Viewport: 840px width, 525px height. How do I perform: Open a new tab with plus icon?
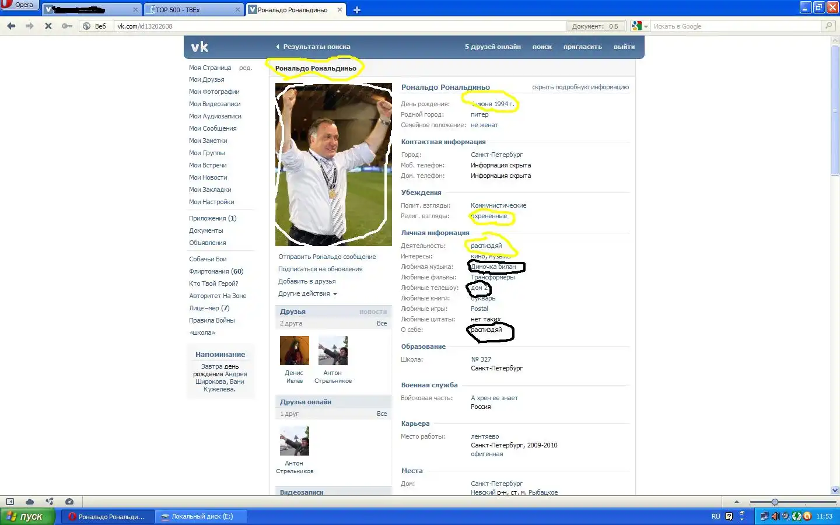[x=357, y=9]
